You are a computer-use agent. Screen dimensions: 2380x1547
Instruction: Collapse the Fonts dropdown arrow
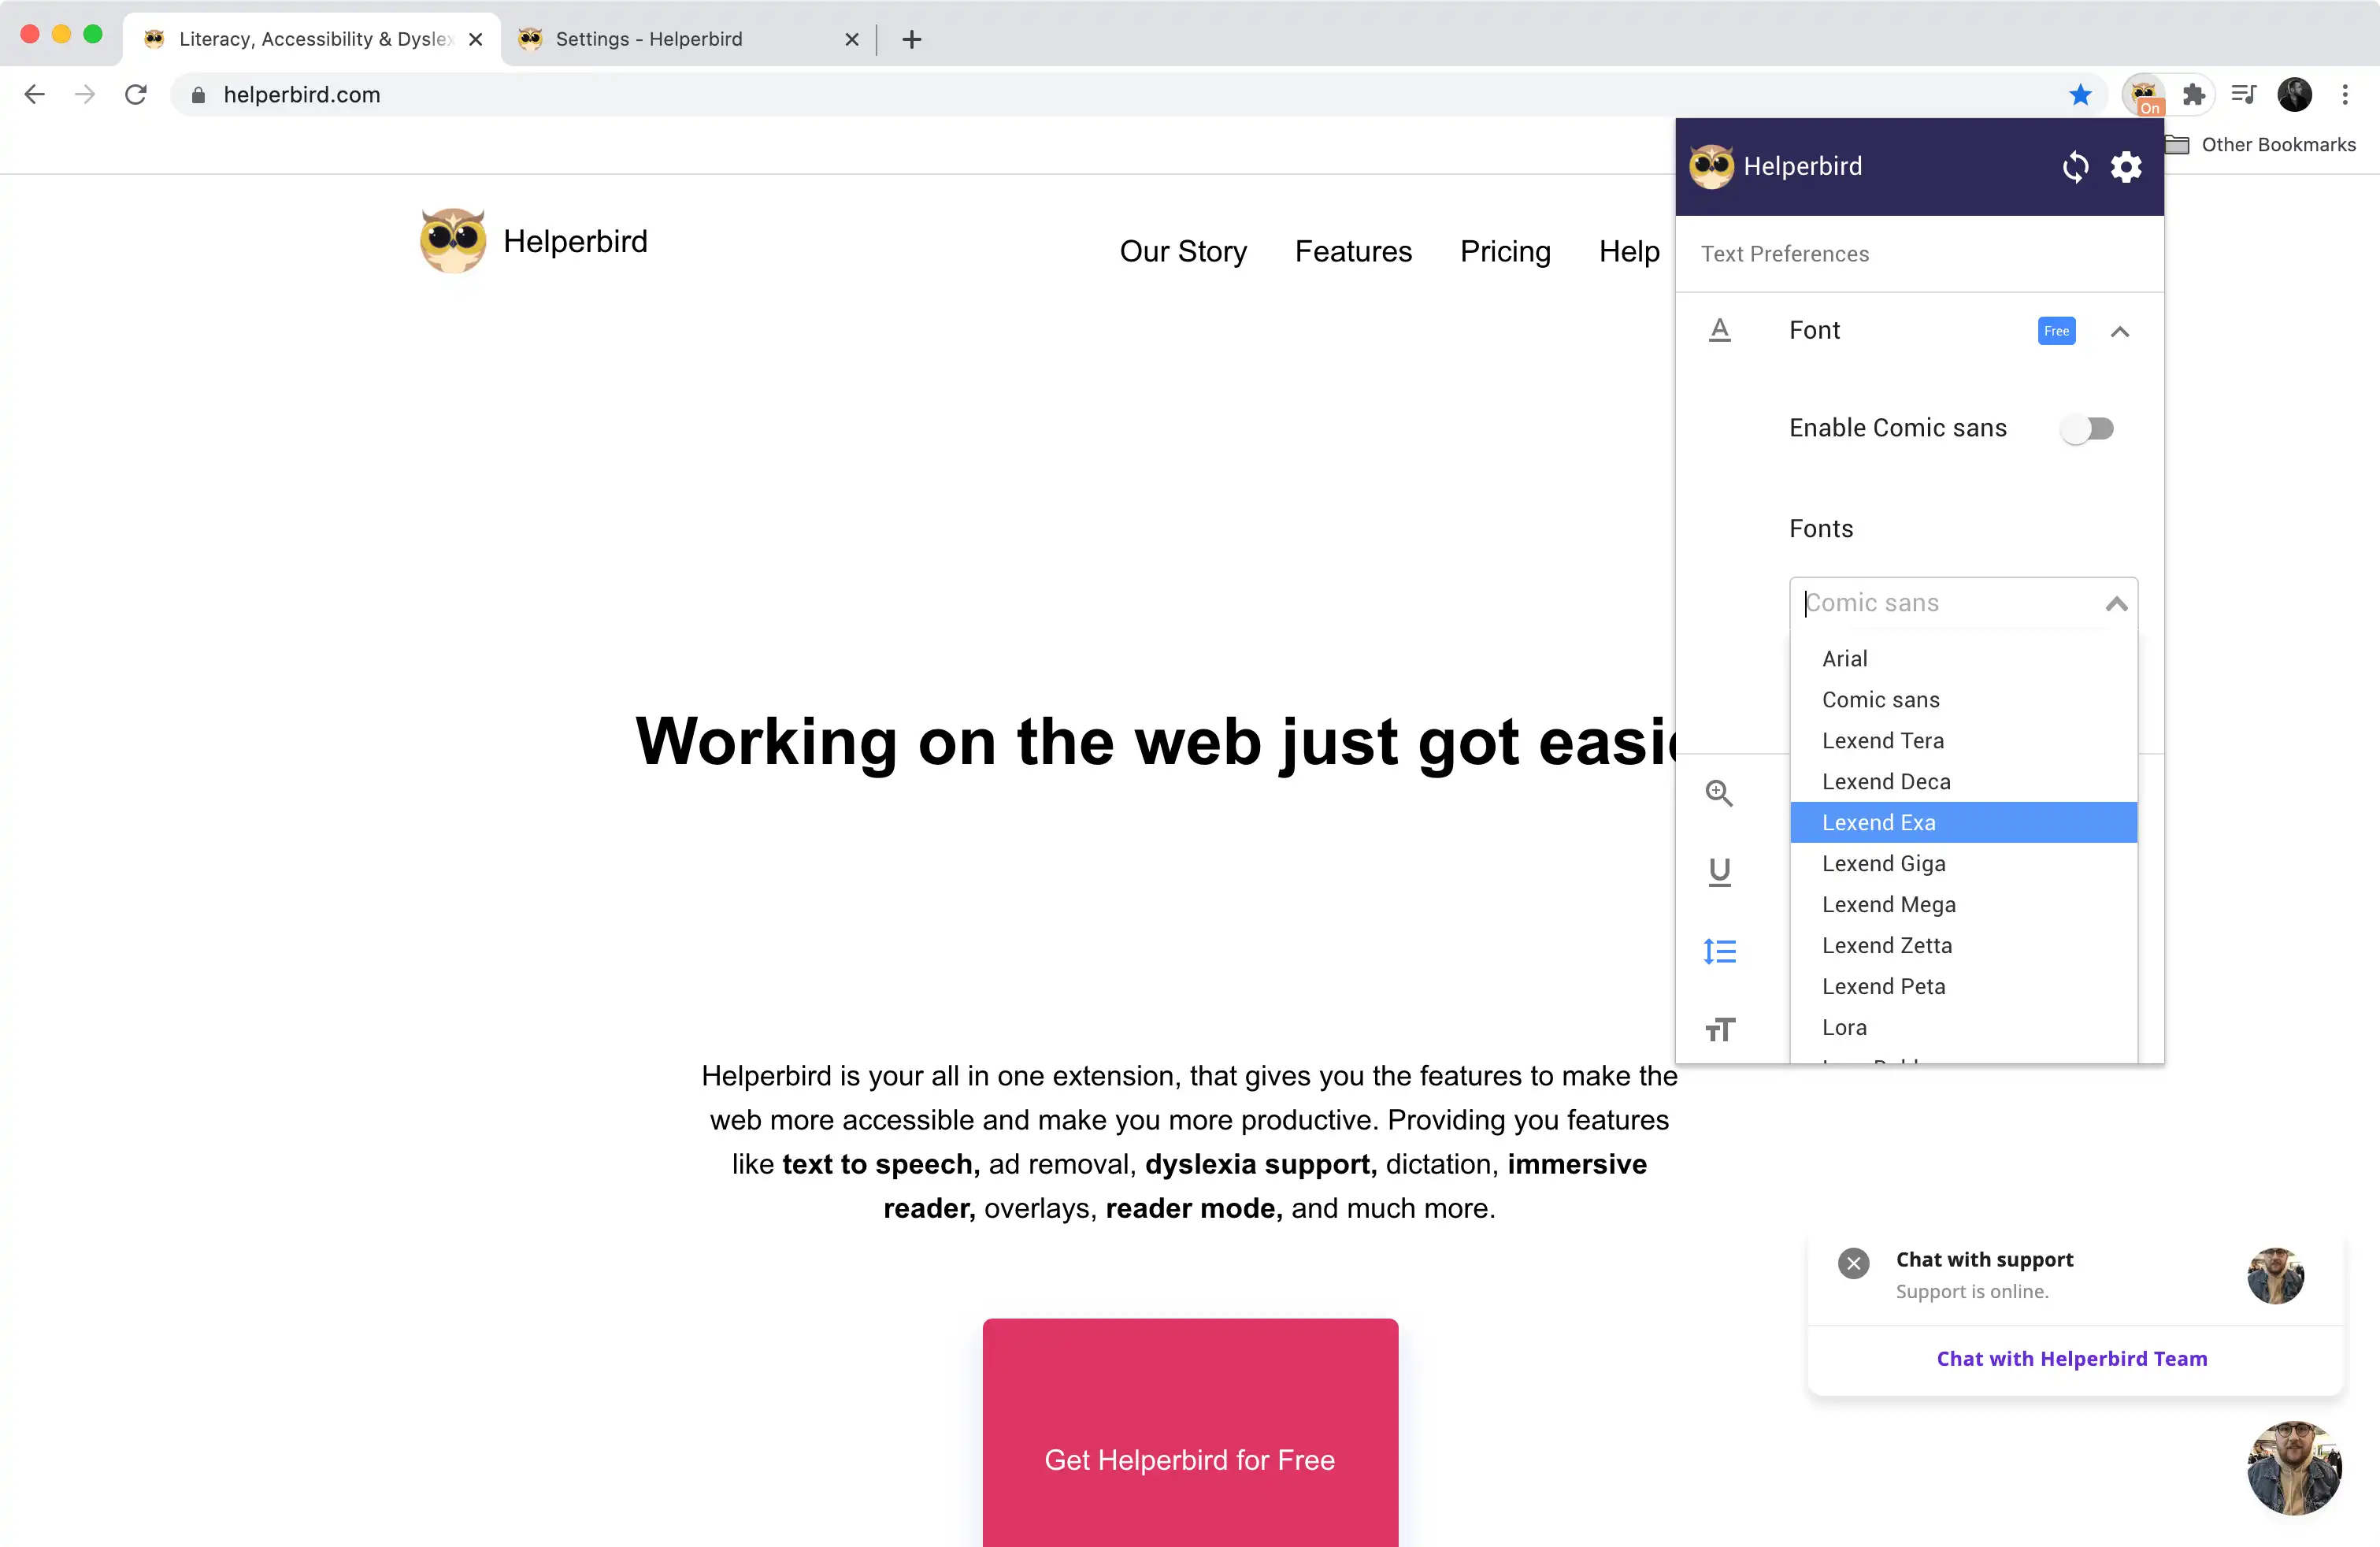2116,604
